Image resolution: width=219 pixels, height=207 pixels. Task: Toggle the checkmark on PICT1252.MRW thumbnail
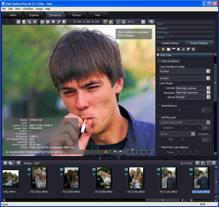[159, 174]
